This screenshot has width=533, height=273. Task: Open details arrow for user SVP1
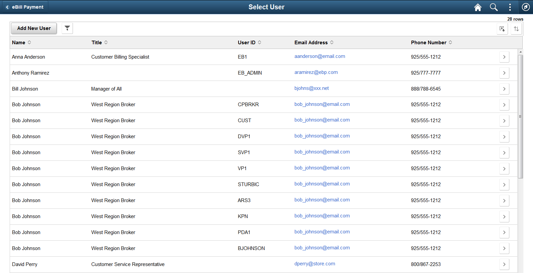pyautogui.click(x=504, y=153)
